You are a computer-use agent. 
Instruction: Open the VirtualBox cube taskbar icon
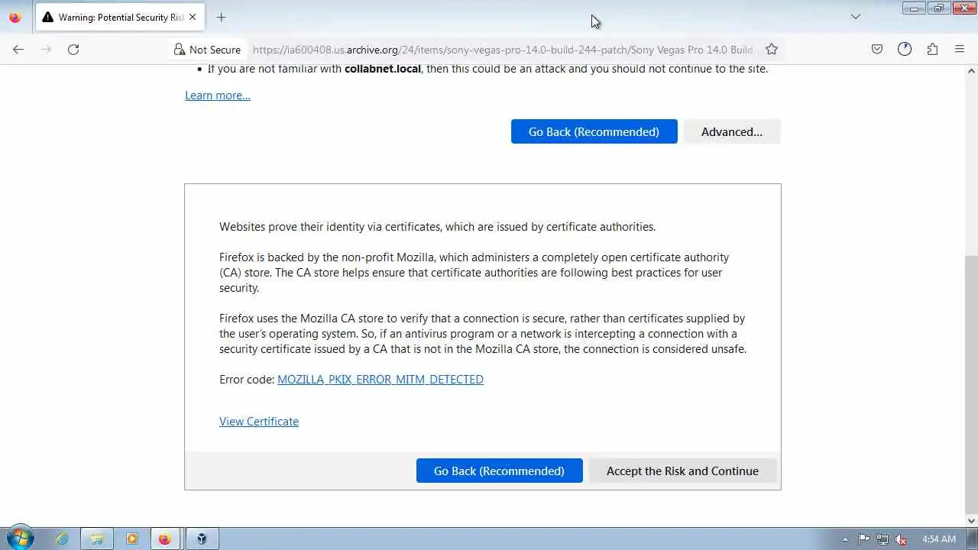coord(201,539)
